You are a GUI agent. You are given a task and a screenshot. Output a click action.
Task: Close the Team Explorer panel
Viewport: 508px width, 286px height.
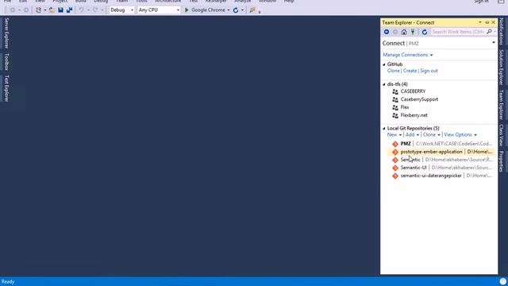494,22
